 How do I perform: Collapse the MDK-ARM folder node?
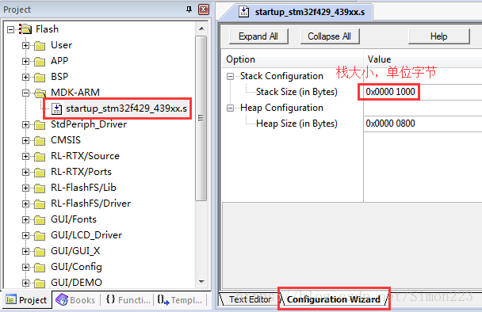click(x=26, y=93)
